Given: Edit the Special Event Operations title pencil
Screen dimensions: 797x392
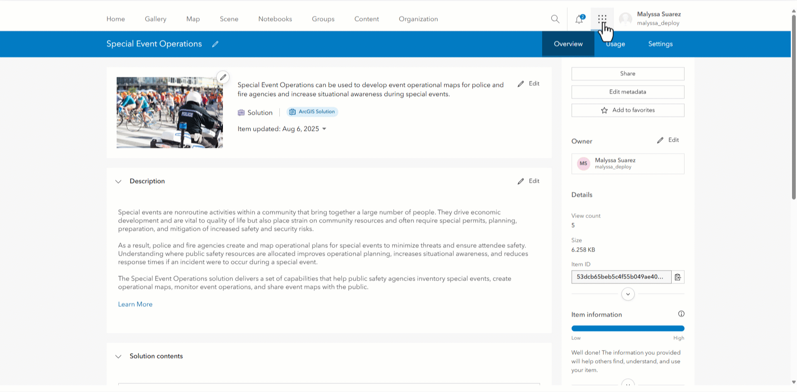Looking at the screenshot, I should coord(215,44).
